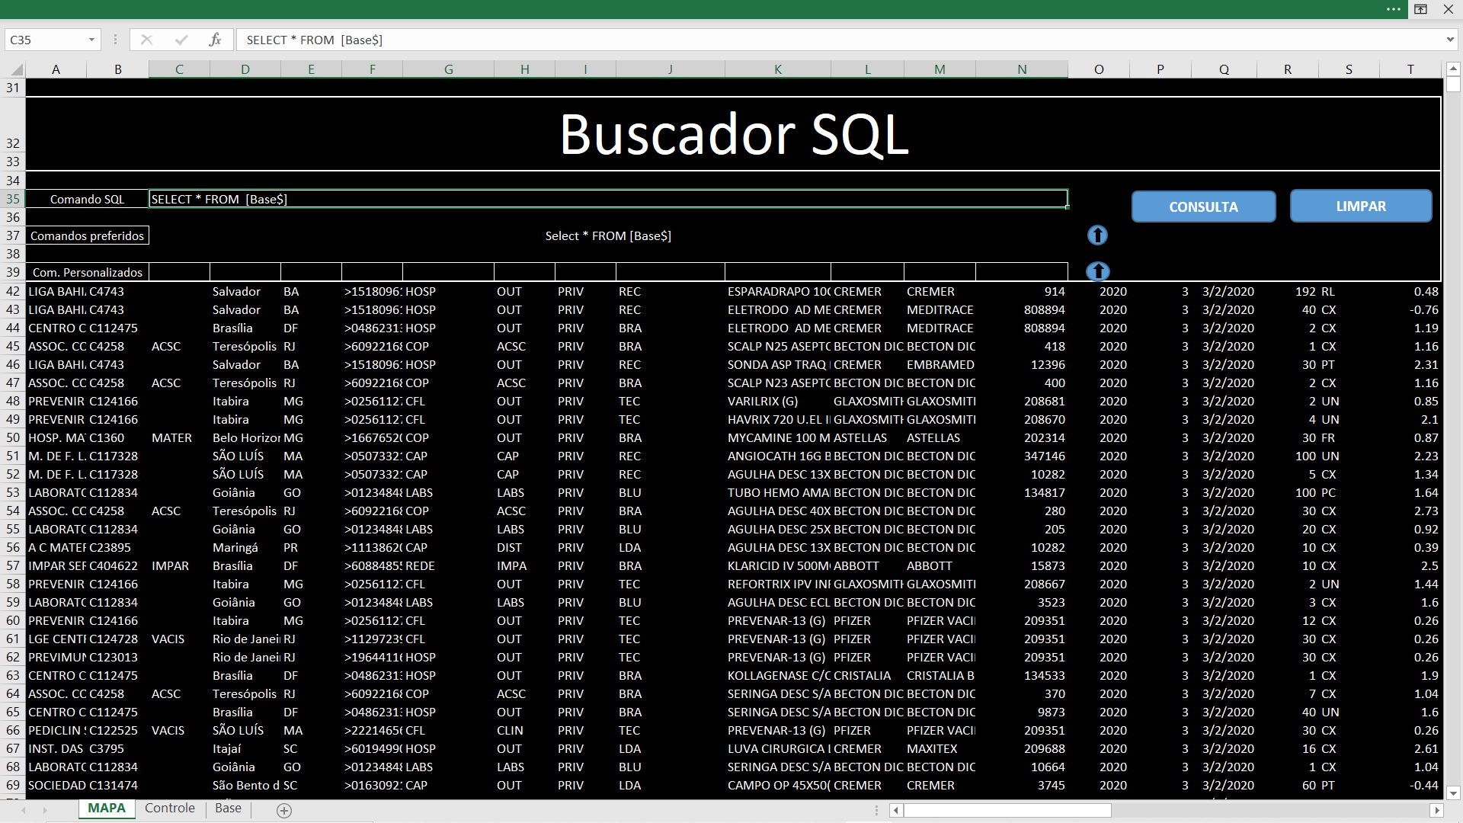Click KLARICID IV 500M product cell
Viewport: 1463px width, 823px height.
778,565
